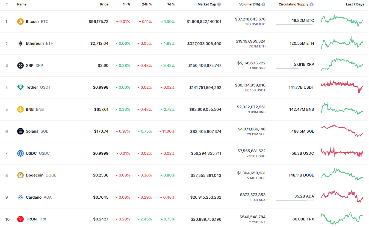Sort by 24h % column header
The image size is (369, 227).
point(147,4)
